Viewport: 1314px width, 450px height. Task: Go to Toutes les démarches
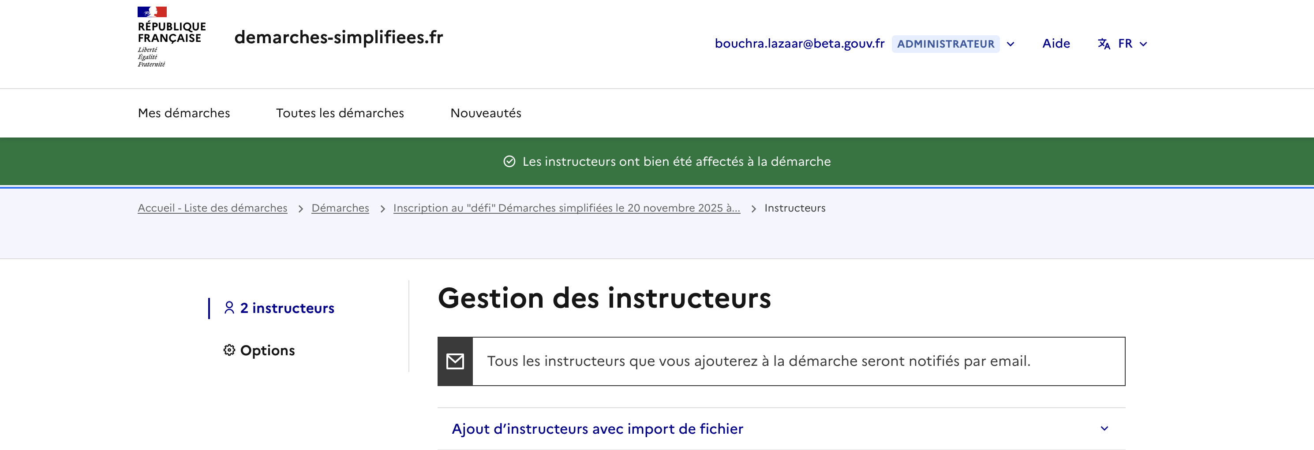(340, 113)
